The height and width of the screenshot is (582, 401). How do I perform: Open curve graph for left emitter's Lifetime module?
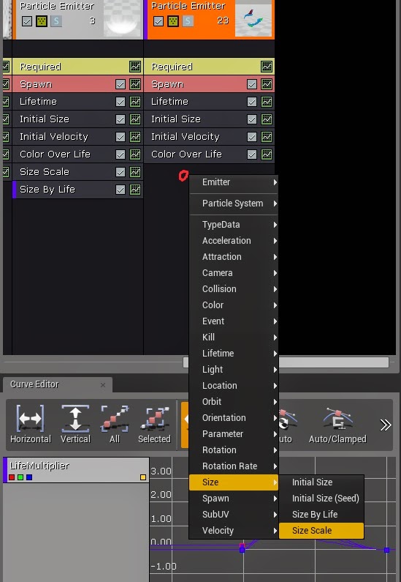135,102
